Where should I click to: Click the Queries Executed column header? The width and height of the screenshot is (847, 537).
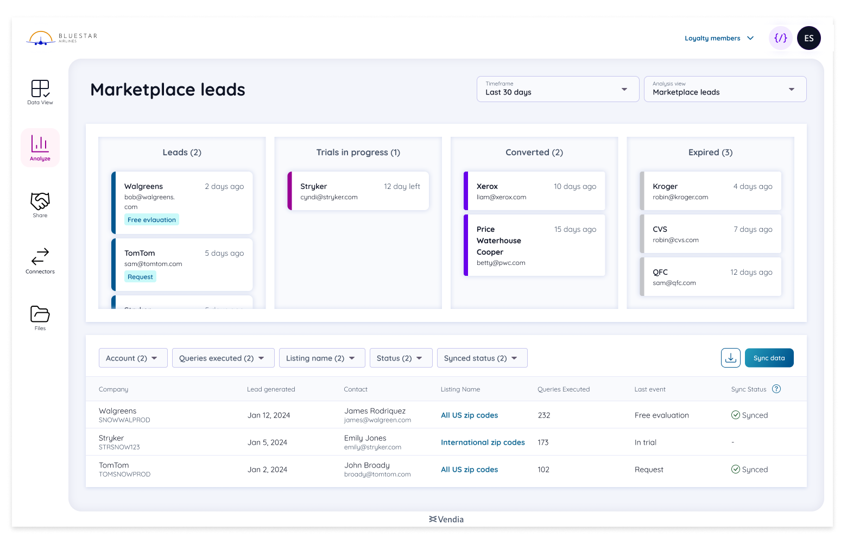(x=564, y=389)
